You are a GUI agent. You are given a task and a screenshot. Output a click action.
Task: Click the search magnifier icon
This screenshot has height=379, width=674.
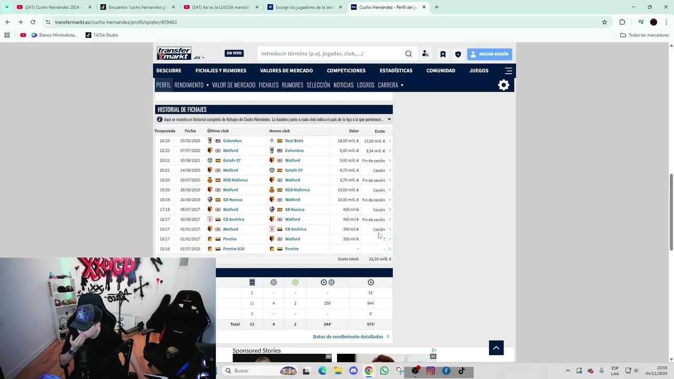(409, 54)
